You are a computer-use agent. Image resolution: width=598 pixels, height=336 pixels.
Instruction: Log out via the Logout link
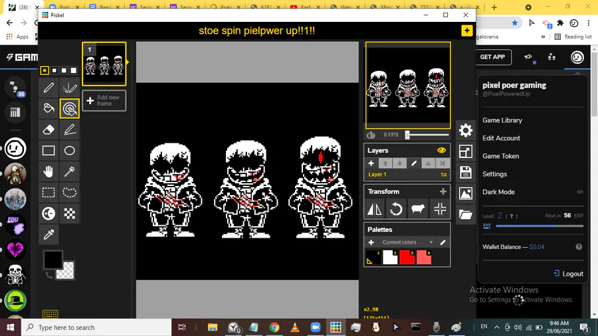point(568,274)
